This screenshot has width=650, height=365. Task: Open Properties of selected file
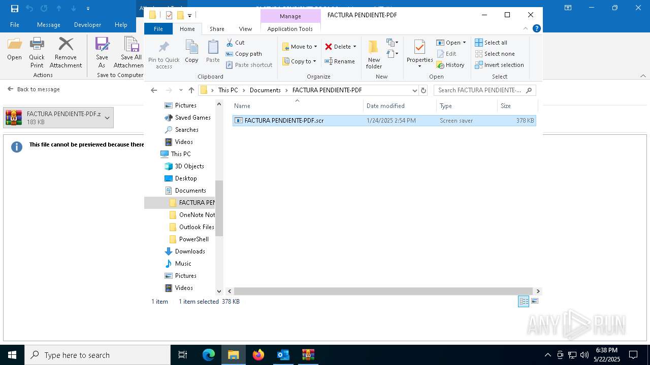click(419, 54)
